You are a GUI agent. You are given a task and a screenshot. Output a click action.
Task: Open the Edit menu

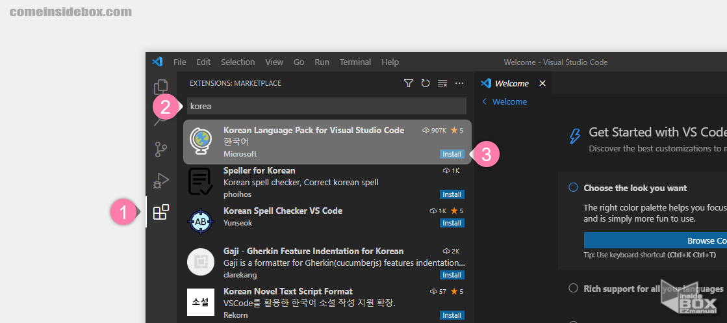point(203,62)
